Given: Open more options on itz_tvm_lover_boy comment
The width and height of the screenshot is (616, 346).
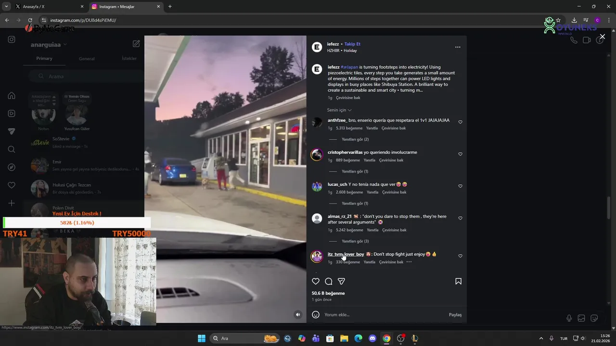Looking at the screenshot, I should pyautogui.click(x=409, y=262).
